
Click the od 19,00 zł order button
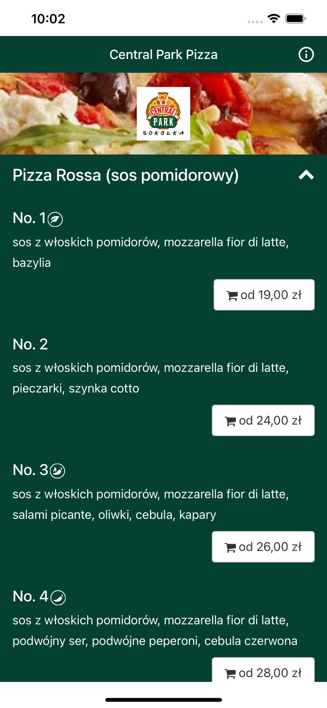tap(264, 295)
